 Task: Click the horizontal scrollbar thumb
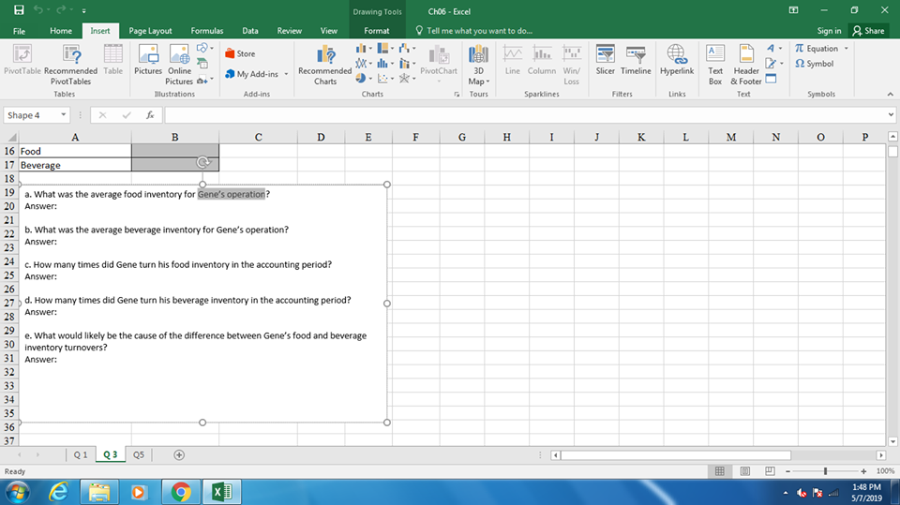(676, 455)
